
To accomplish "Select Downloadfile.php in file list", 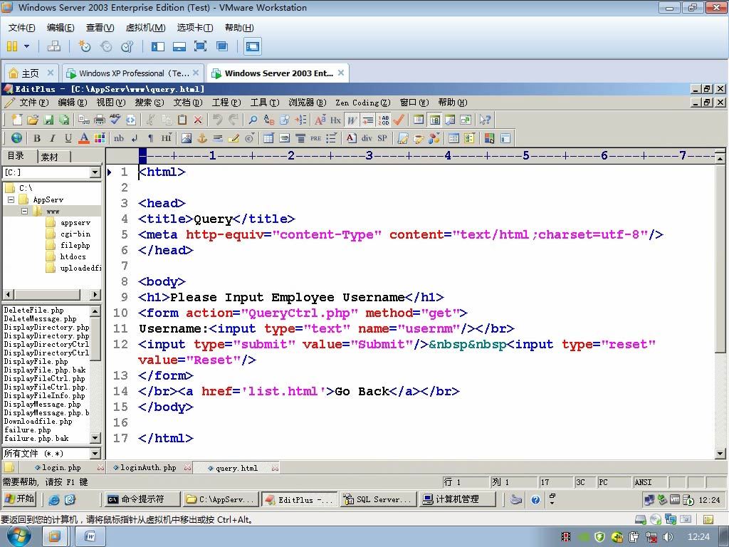I will point(38,422).
